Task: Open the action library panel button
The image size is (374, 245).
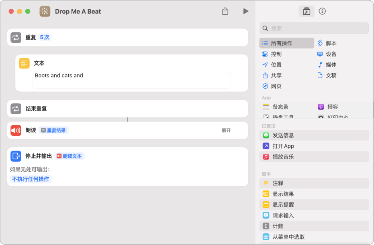Action: point(306,11)
